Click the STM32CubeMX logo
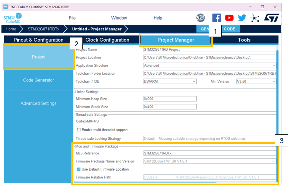The width and height of the screenshot is (290, 188). click(x=12, y=18)
